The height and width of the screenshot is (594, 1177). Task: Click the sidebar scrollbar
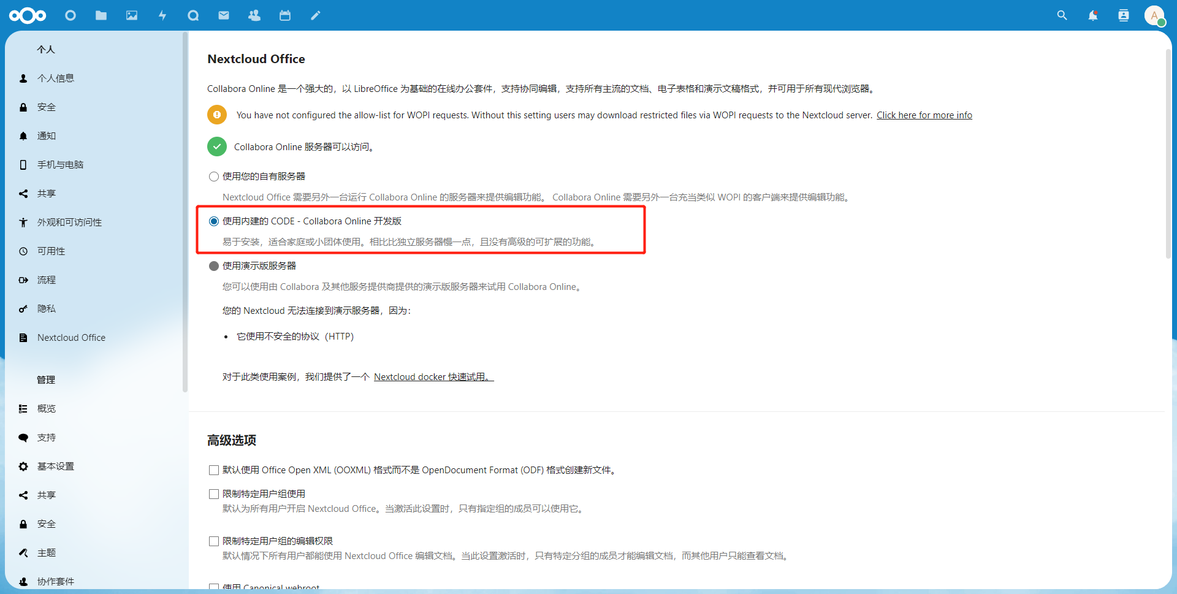pyautogui.click(x=185, y=211)
